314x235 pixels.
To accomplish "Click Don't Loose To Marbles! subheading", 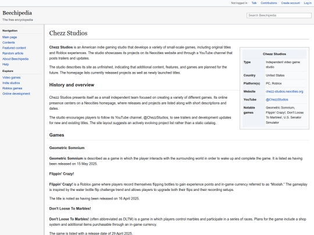I will pos(70,209).
